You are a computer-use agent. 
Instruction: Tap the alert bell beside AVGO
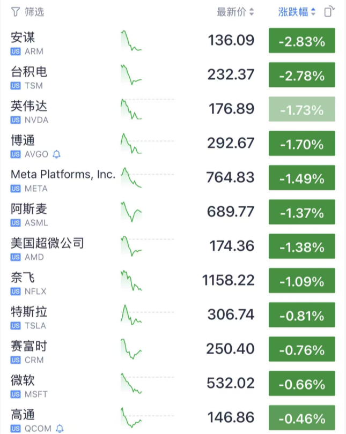coord(57,154)
